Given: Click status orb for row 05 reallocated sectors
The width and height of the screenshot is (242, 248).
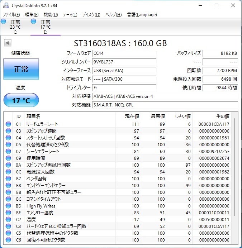Looking at the screenshot, I should 8,144.
